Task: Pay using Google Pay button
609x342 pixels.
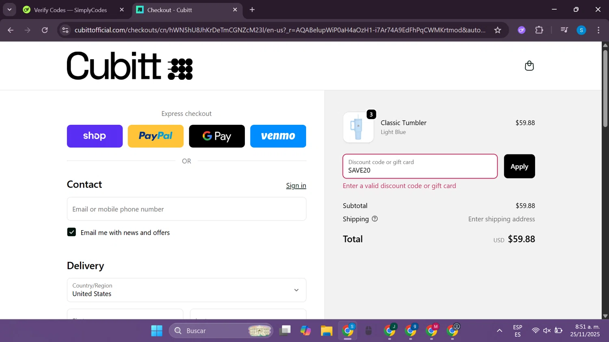Action: [217, 136]
